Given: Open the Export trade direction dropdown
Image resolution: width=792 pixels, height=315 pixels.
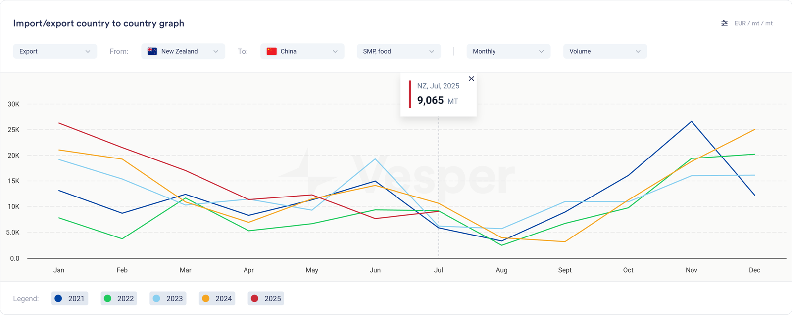Looking at the screenshot, I should click(54, 51).
